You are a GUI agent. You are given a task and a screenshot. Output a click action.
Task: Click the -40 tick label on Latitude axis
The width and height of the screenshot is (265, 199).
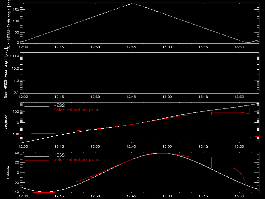click(16, 192)
